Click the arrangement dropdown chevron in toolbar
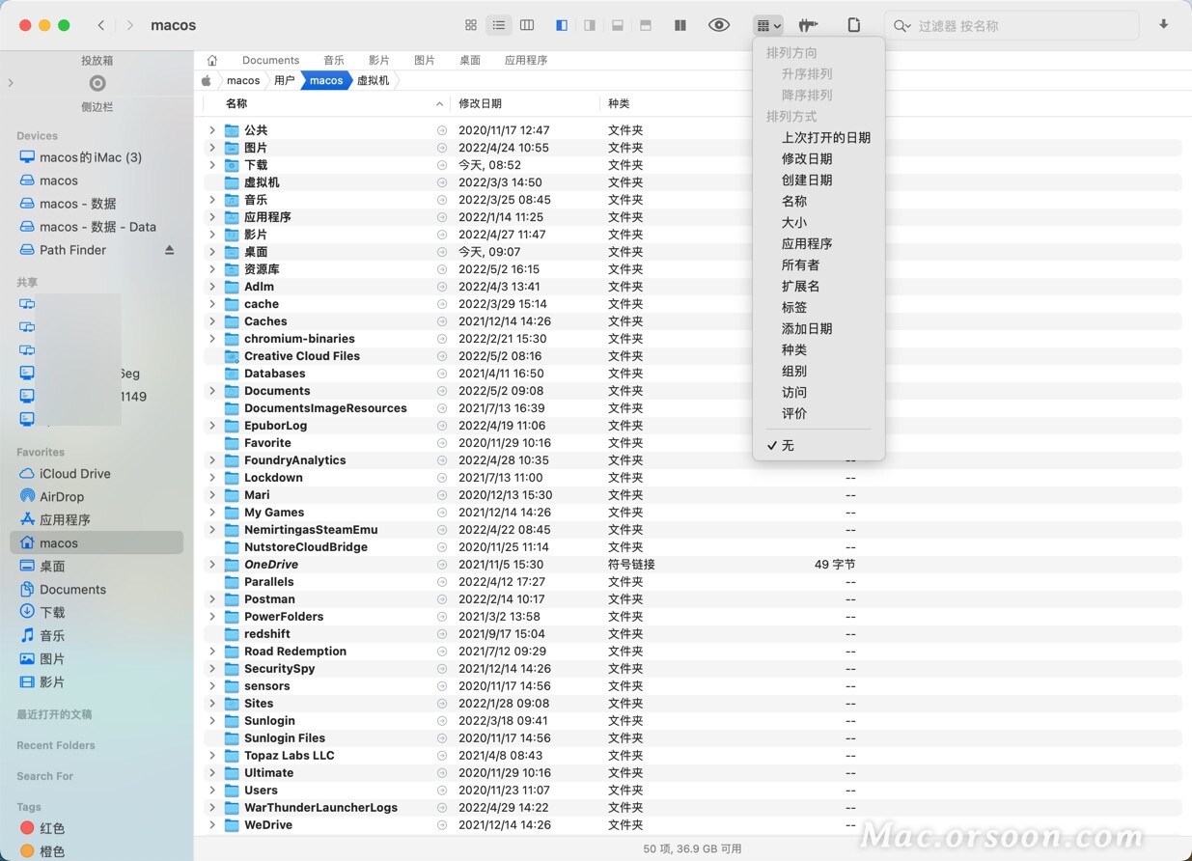 click(x=778, y=25)
